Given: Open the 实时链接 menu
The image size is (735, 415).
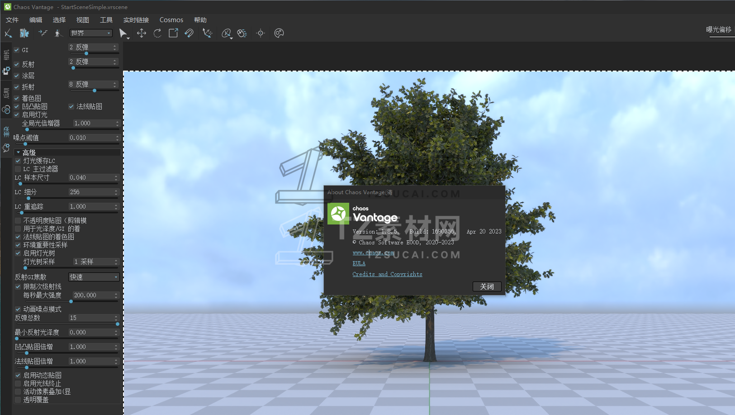Looking at the screenshot, I should tap(136, 20).
